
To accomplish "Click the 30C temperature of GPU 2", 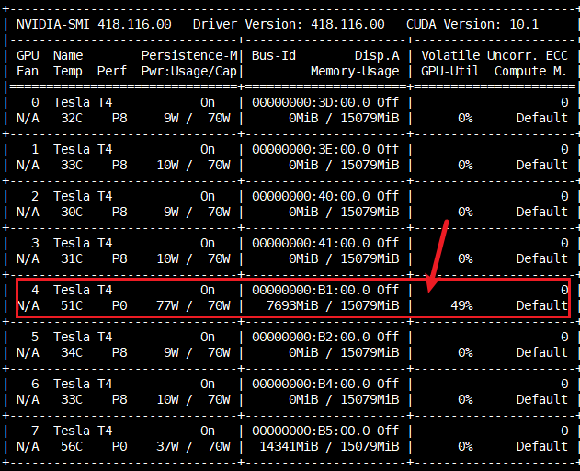I will coord(72,212).
